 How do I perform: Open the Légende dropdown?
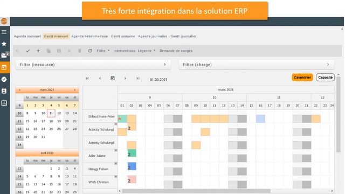tap(147, 51)
